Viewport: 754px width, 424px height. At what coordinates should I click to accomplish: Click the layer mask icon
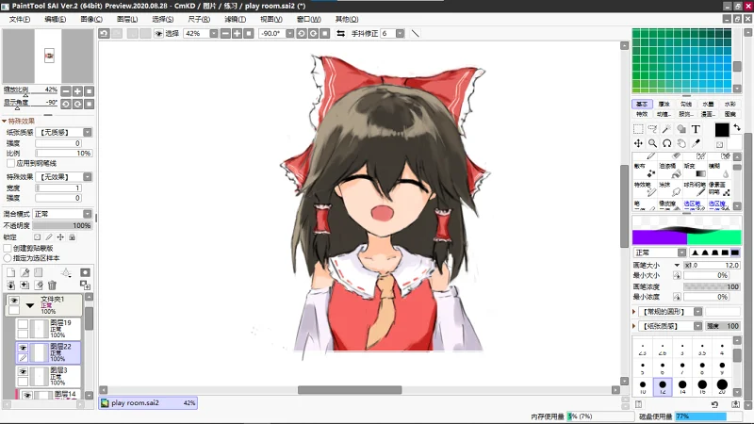(x=85, y=272)
